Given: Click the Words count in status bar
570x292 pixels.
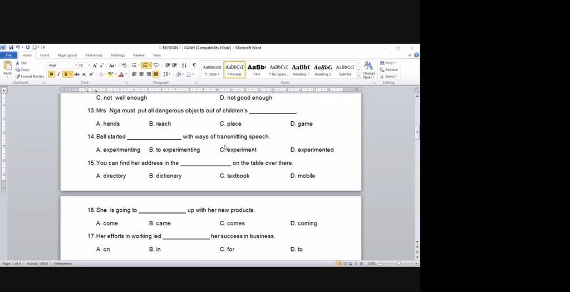Looking at the screenshot, I should click(x=37, y=263).
